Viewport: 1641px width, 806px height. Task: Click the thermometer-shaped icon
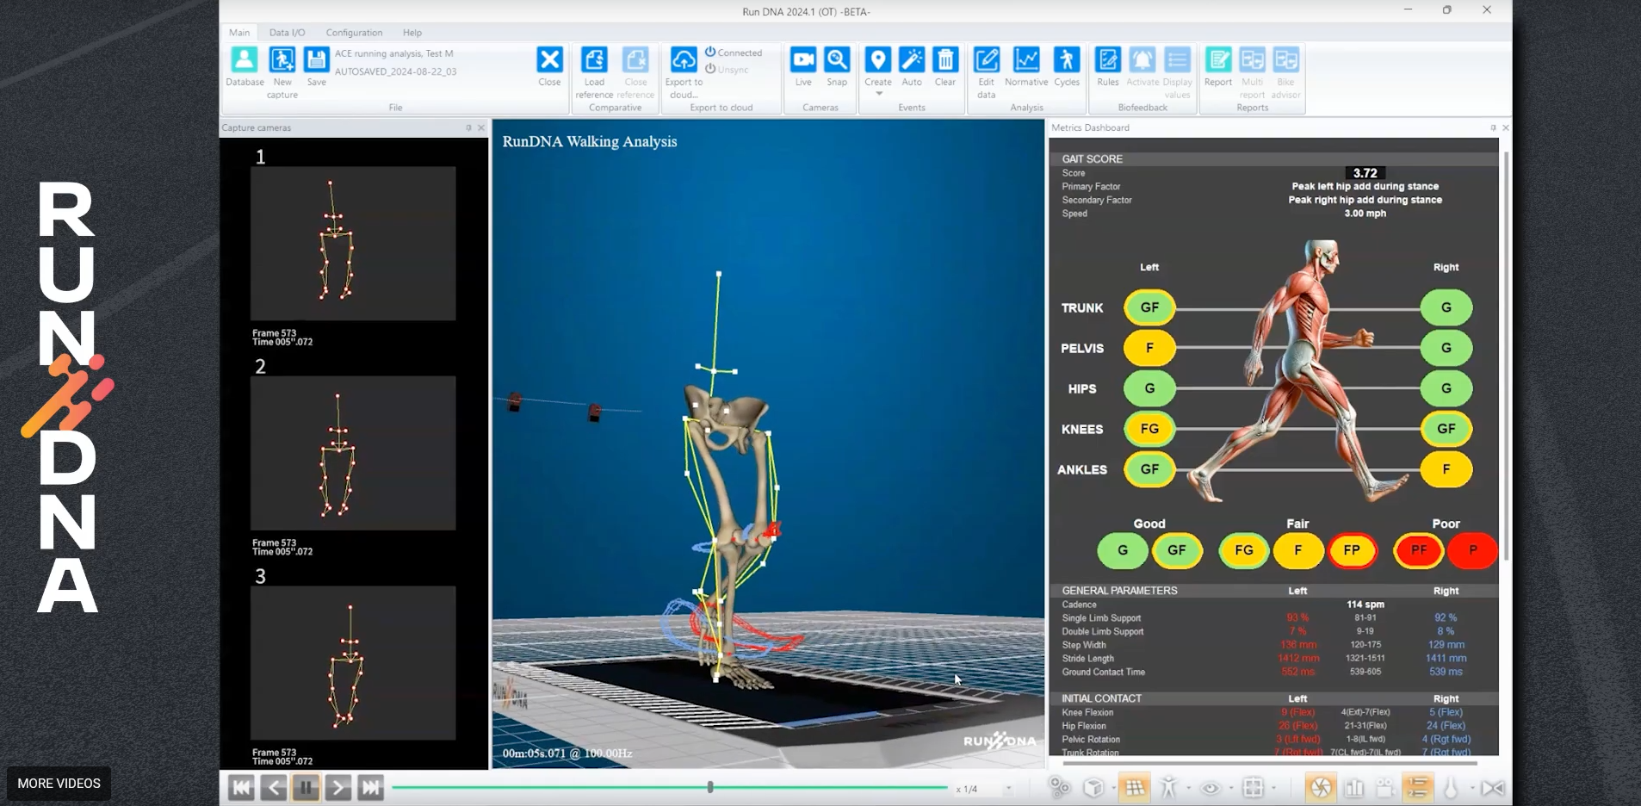tap(1452, 787)
